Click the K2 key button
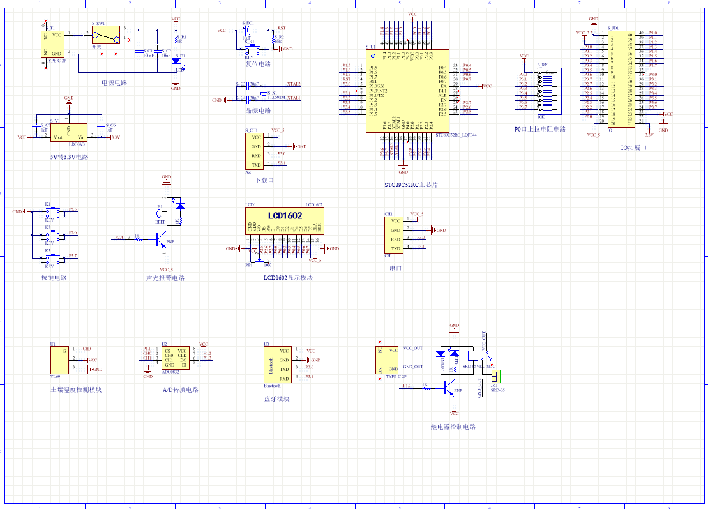This screenshot has height=509, width=708. coord(54,235)
